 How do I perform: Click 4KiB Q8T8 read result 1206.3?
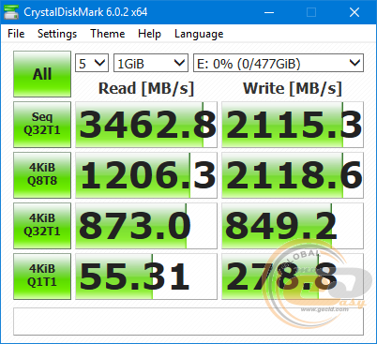[x=146, y=175]
